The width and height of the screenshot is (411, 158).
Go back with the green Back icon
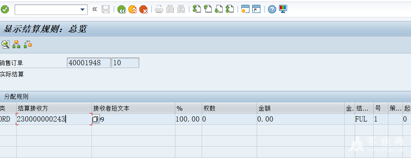121,10
